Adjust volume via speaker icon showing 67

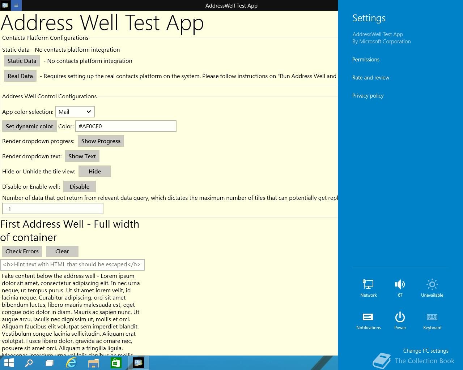coord(400,288)
